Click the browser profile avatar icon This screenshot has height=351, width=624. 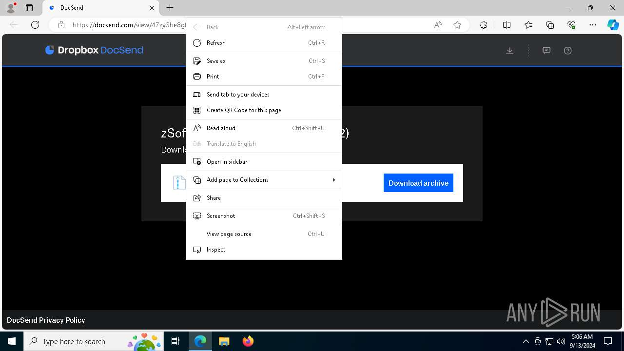coord(11,8)
